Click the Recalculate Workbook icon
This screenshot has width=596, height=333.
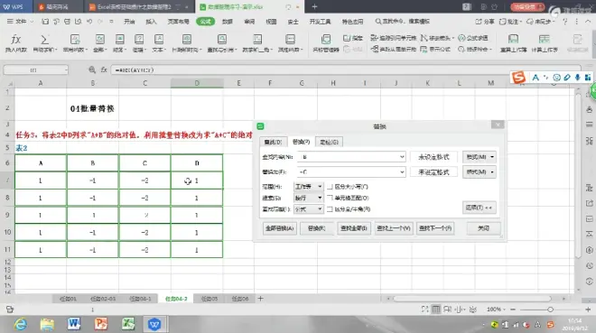(x=513, y=39)
